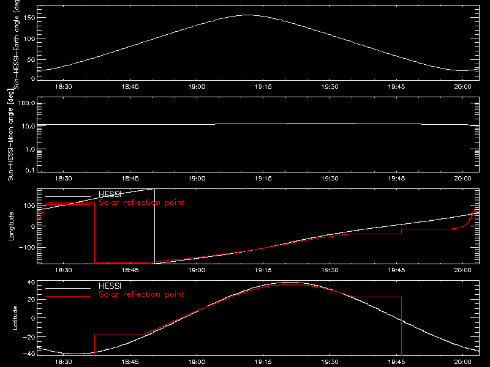This screenshot has height=367, width=490.
Task: Click 19:30 time label under Longitude plot
Action: click(x=330, y=270)
